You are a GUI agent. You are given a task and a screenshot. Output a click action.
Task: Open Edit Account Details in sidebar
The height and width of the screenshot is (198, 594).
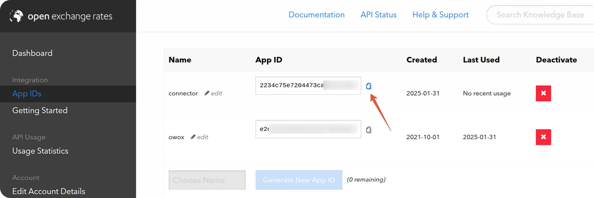(49, 191)
